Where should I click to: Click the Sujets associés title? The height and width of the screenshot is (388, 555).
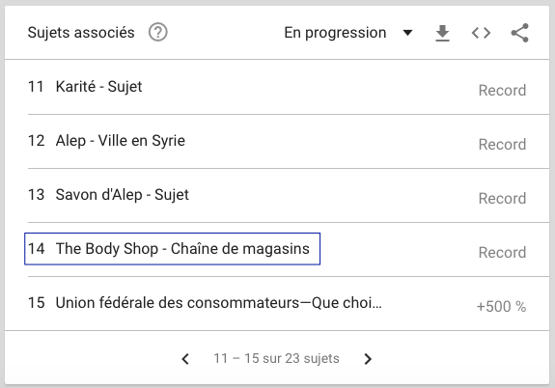tap(81, 33)
